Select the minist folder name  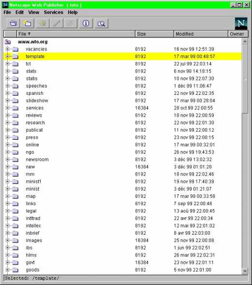(32, 189)
